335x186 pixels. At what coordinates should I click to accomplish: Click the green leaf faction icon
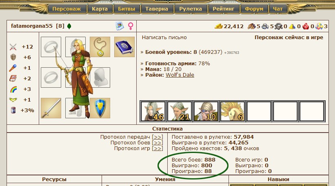coord(69,26)
